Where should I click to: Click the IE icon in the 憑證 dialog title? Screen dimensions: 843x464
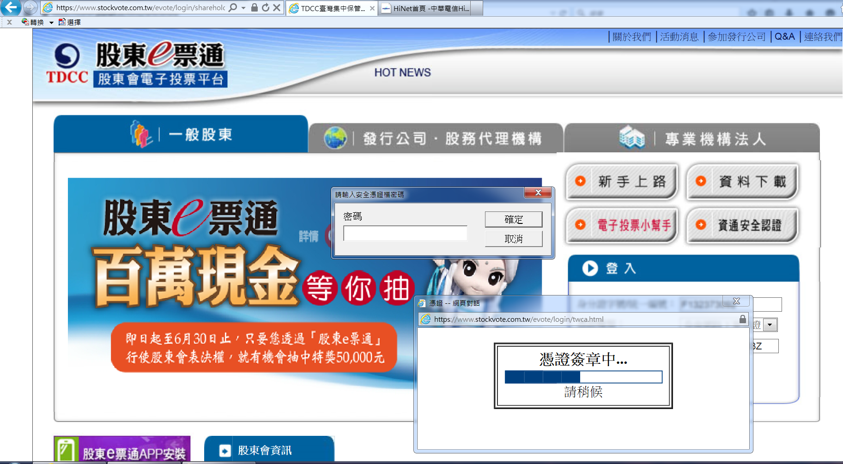(421, 303)
